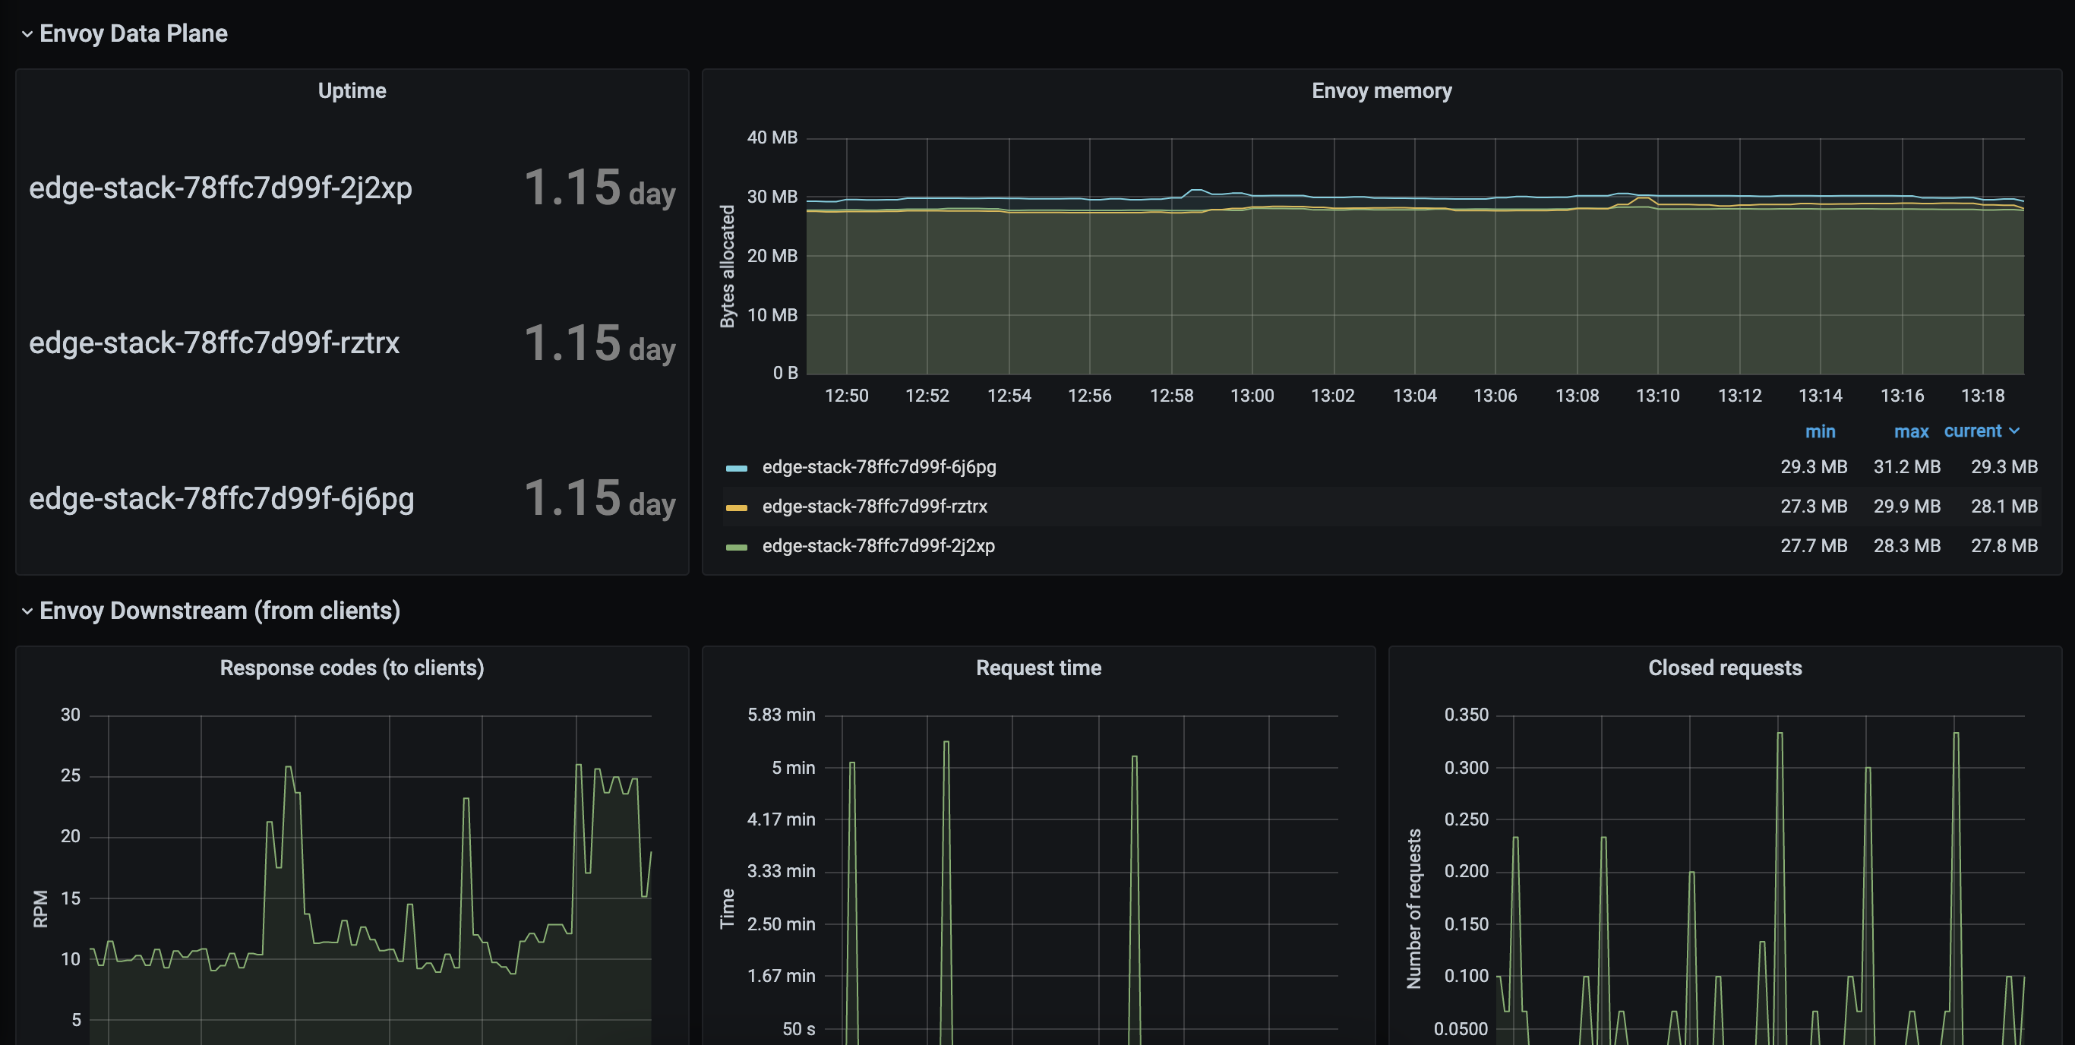Open the Closed requests panel title menu
This screenshot has width=2075, height=1045.
(1724, 668)
